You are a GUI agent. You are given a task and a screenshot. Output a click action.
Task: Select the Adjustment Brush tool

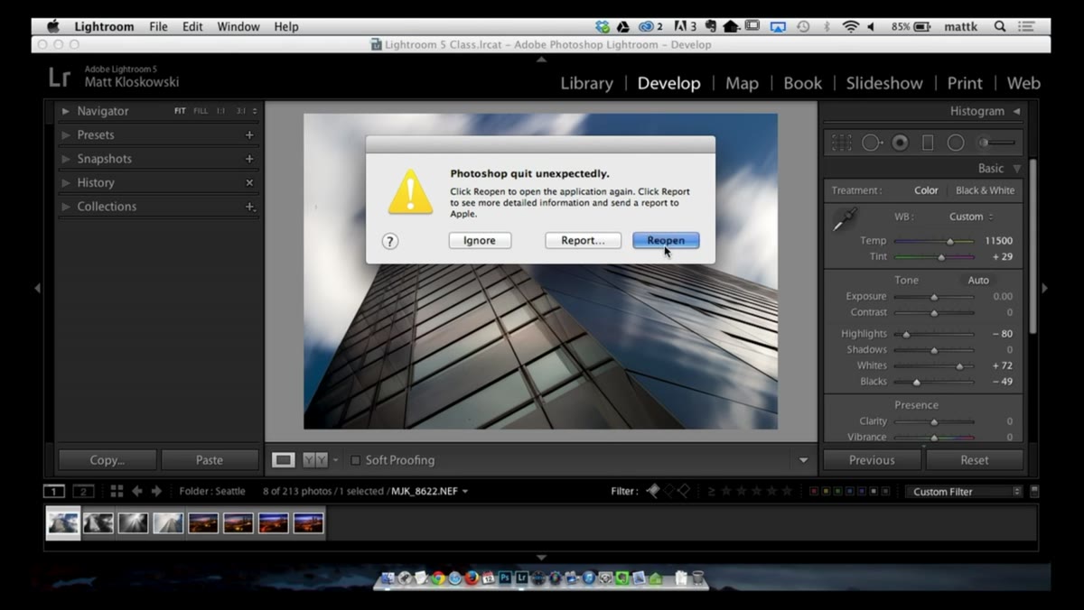996,143
